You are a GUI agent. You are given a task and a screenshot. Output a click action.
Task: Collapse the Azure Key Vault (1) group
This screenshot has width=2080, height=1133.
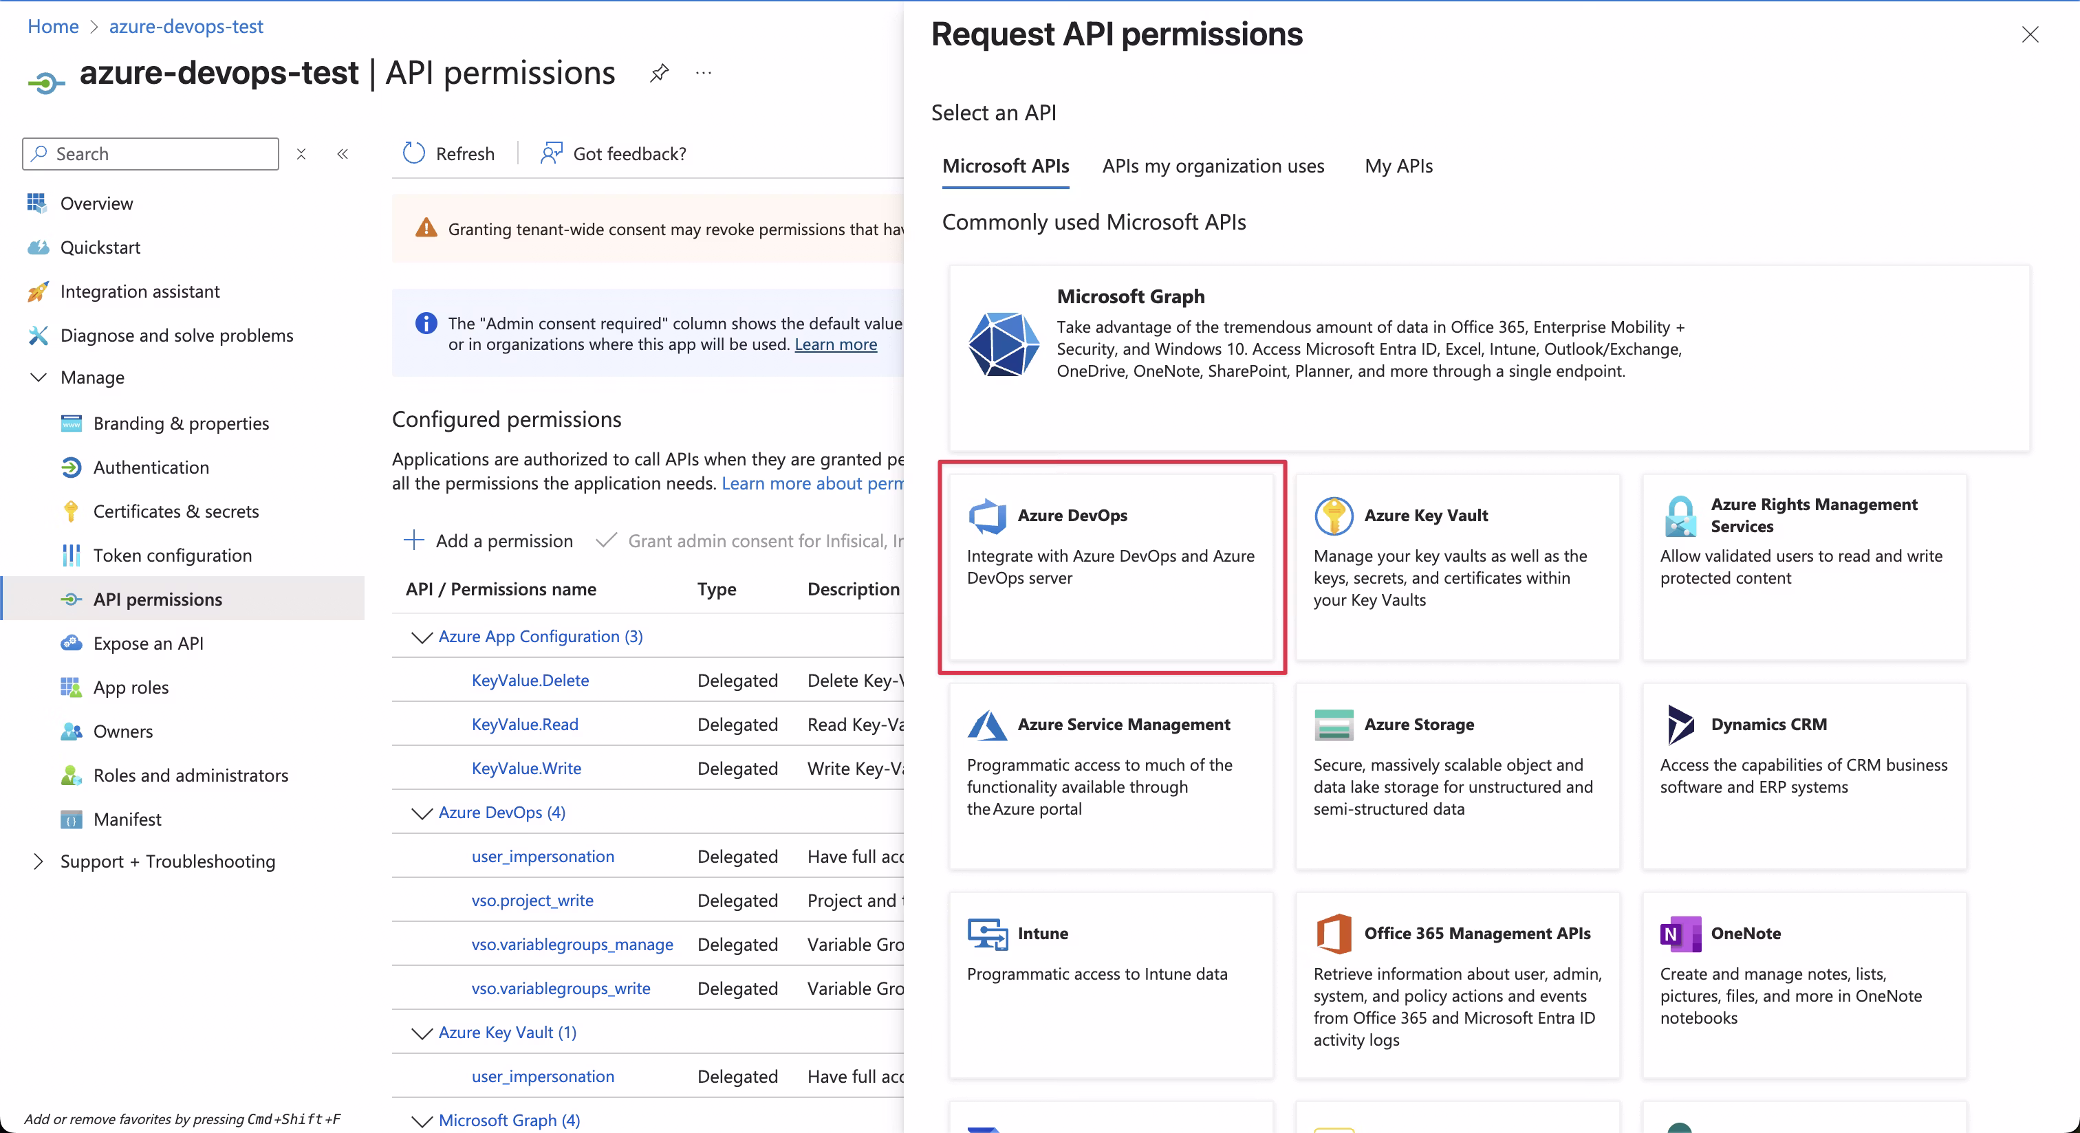421,1033
